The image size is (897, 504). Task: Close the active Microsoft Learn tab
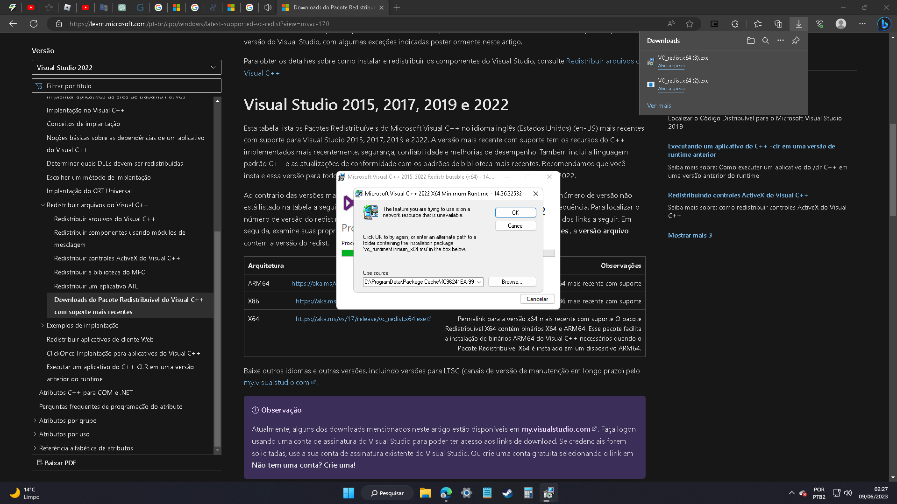(381, 7)
